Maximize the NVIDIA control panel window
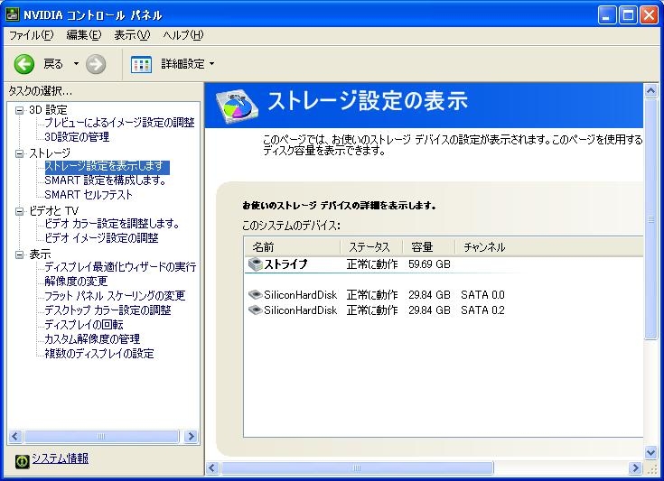 click(628, 15)
